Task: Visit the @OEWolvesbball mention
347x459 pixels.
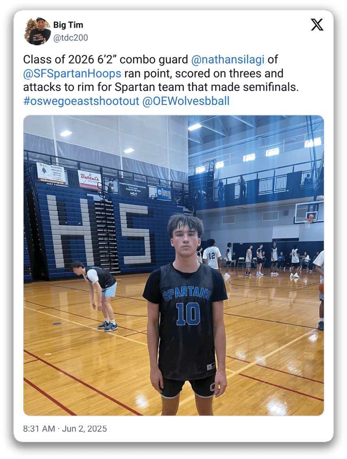Action: pyautogui.click(x=186, y=101)
